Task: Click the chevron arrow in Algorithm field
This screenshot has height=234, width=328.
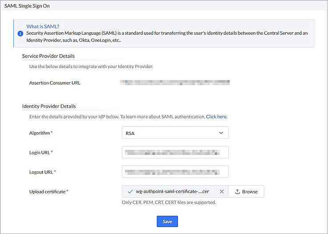Action: click(x=221, y=133)
